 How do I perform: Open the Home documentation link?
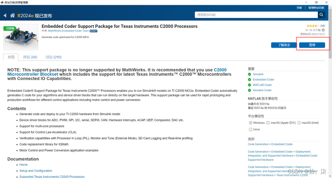(x=23, y=165)
